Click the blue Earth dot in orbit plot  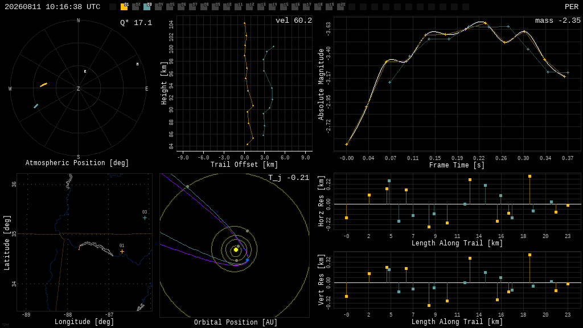pos(247,260)
